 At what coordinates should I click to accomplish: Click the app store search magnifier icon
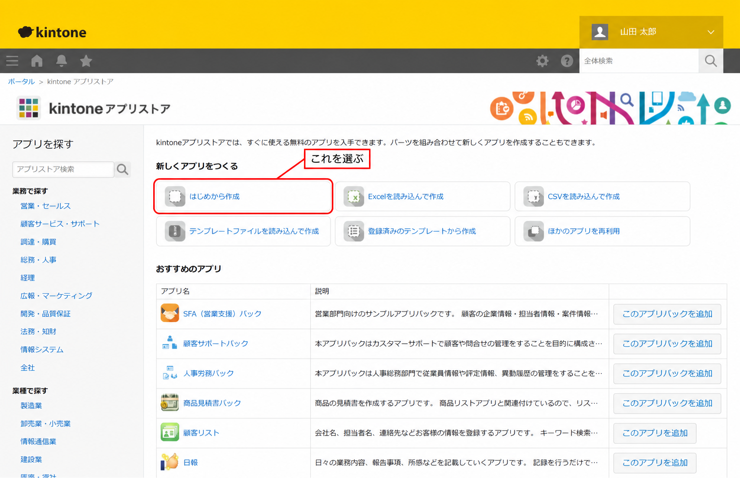[x=123, y=169]
